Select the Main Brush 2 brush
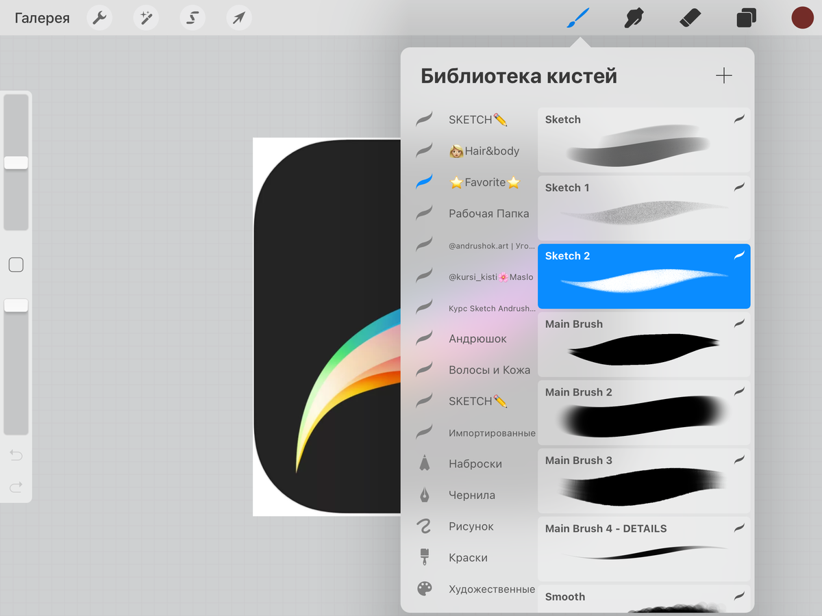This screenshot has width=822, height=616. tap(644, 413)
